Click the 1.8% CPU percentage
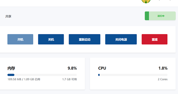Viewport: 178px width, 94px height. click(163, 68)
